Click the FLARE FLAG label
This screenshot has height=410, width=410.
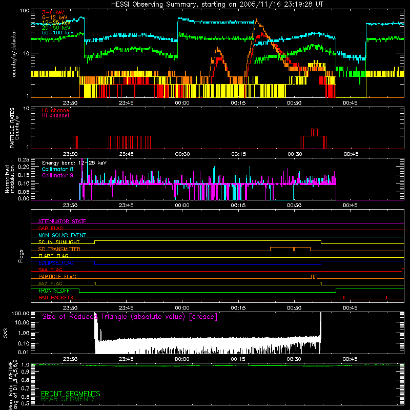(53, 256)
